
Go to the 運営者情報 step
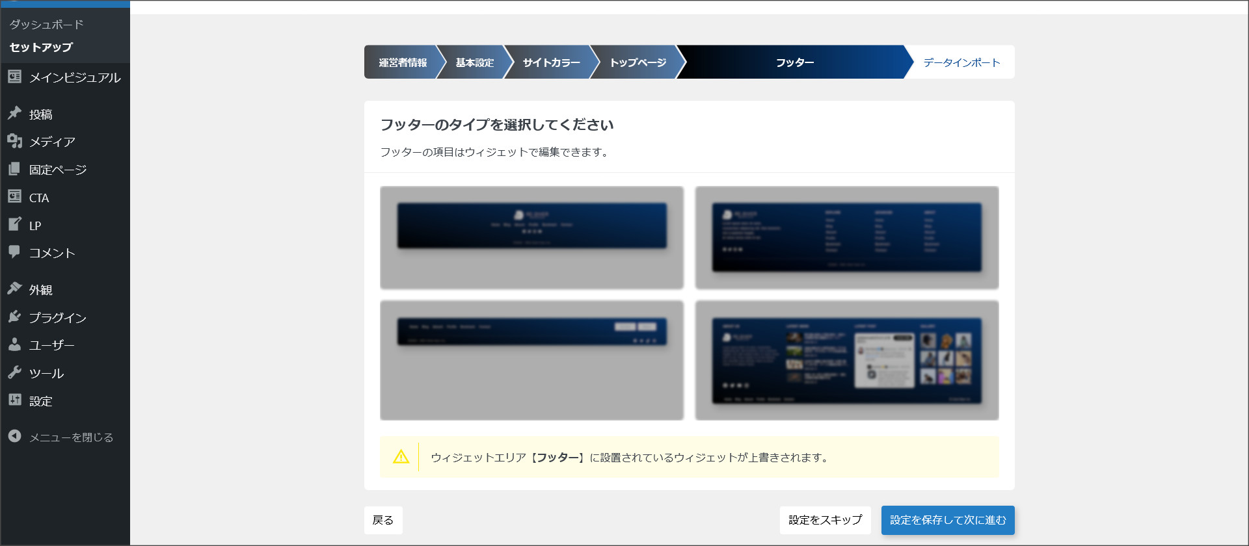[x=402, y=62]
